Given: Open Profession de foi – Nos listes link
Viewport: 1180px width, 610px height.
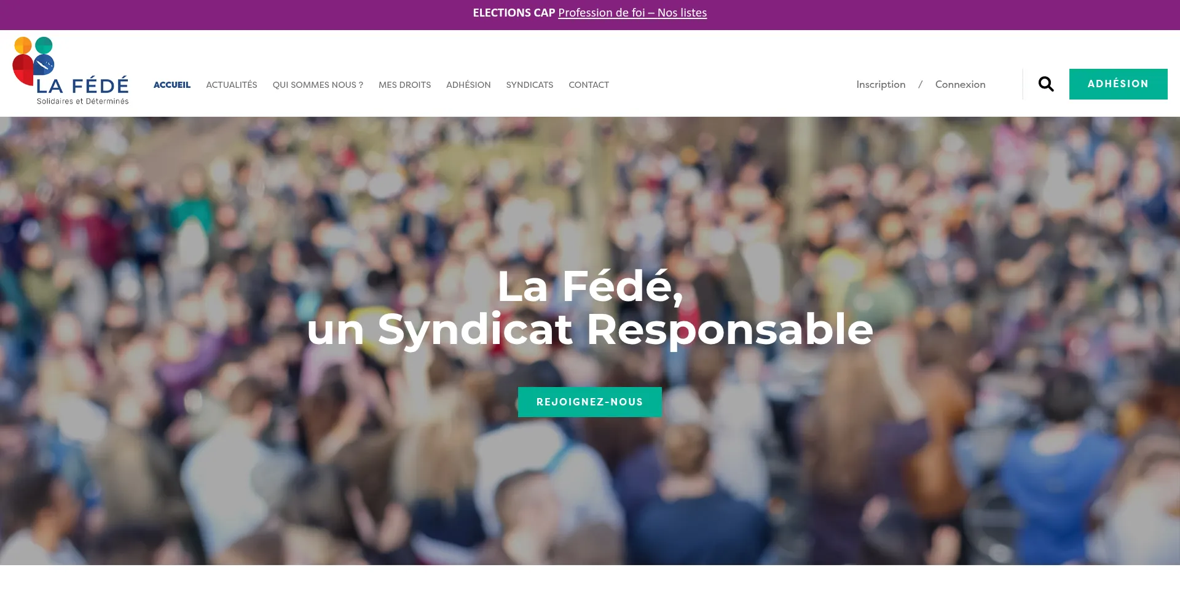Looking at the screenshot, I should pyautogui.click(x=632, y=13).
